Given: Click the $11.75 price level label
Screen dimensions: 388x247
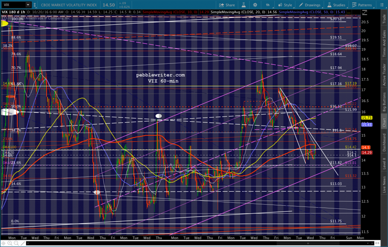Looking at the screenshot, I should point(336,221).
